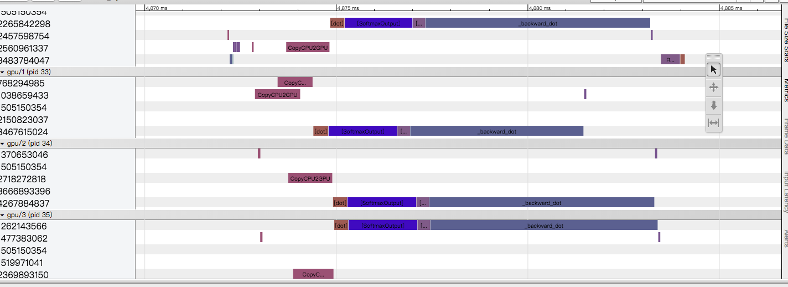Select [SoftmaxOutput] slice in row 2265842298
The image size is (788, 287).
click(379, 23)
